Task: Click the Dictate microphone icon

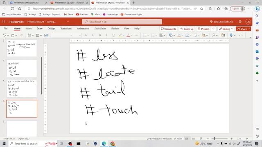Action: point(231,35)
